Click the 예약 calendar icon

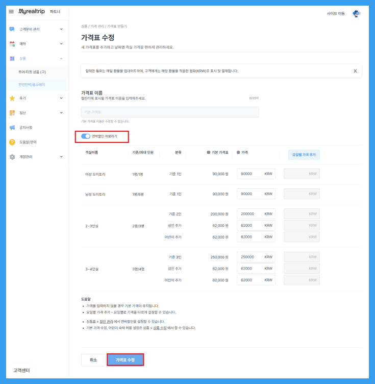[12, 44]
